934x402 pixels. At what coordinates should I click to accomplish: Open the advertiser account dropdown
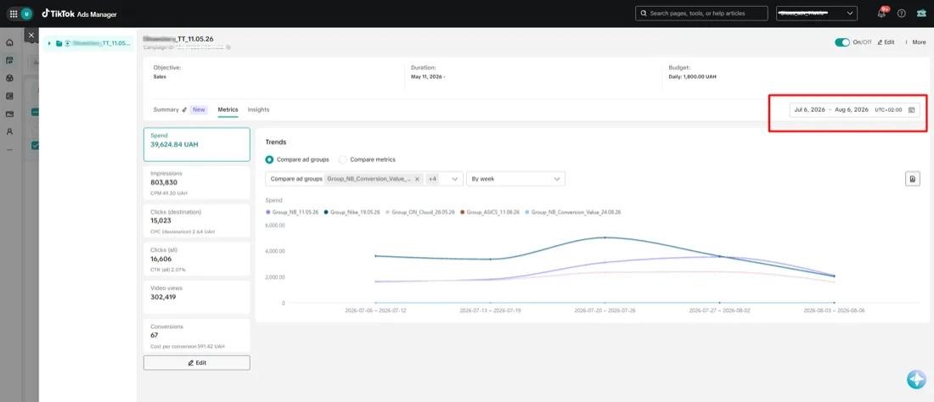pyautogui.click(x=817, y=13)
